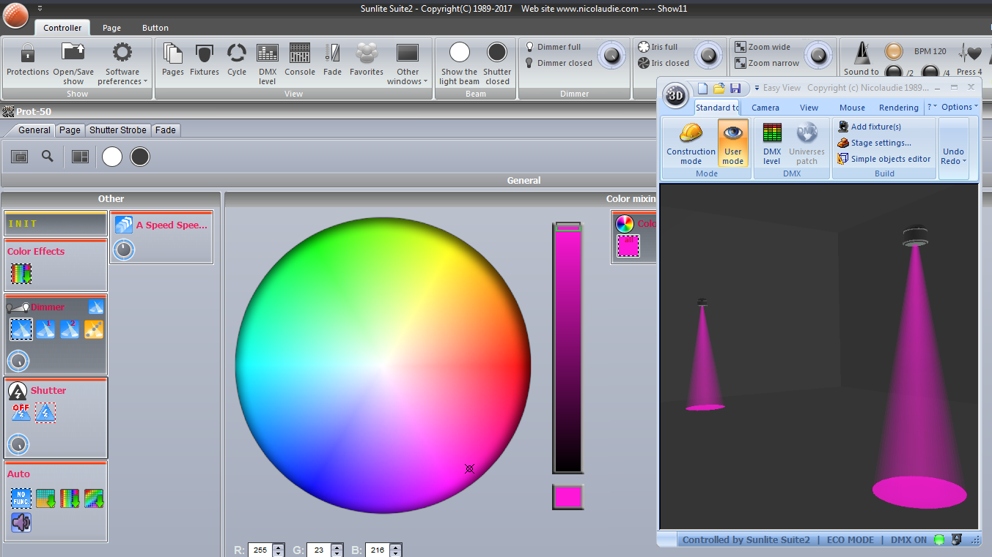Click the Save icon in Easy View
992x557 pixels.
735,88
